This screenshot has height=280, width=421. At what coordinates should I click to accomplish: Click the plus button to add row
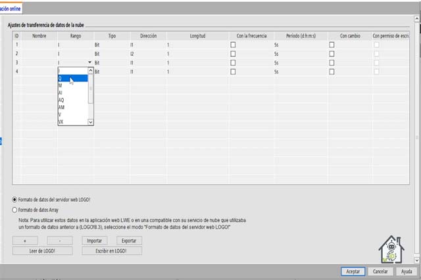[x=26, y=241]
